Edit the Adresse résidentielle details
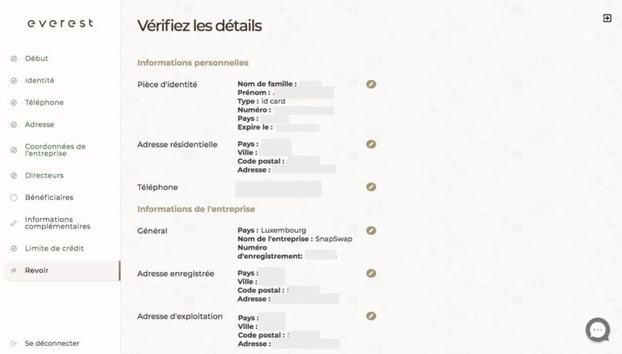 (x=371, y=144)
